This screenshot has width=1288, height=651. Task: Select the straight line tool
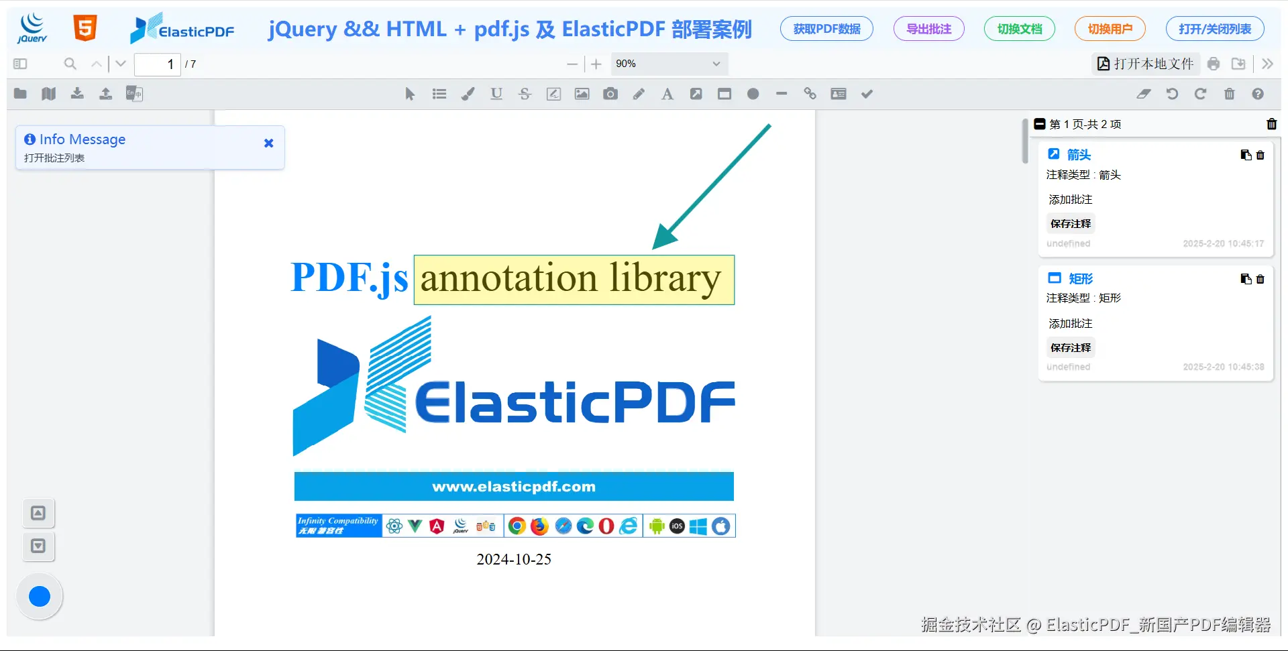click(x=782, y=94)
